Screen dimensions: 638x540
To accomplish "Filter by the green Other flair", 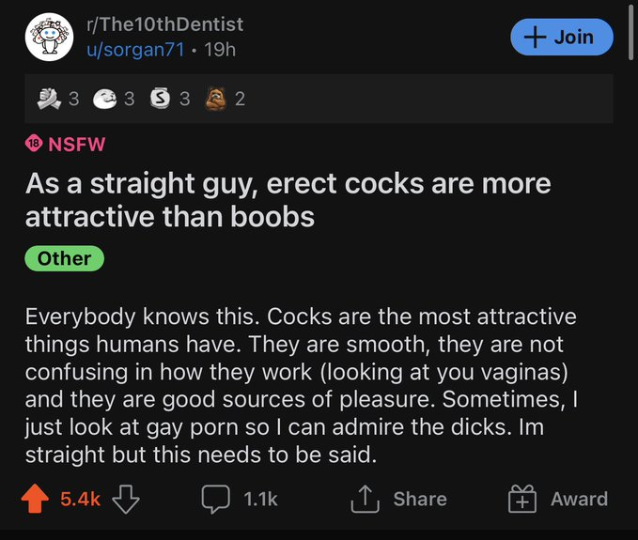I will (x=65, y=258).
